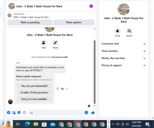
Task: Open notification center with 6 notifications
Action: pos(148,124)
